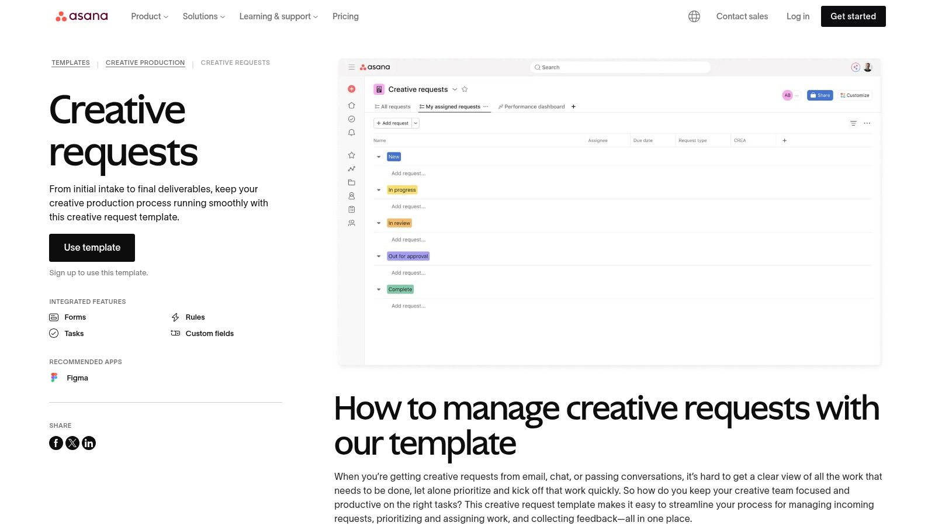935x526 pixels.
Task: Share on LinkedIn icon
Action: click(x=89, y=443)
